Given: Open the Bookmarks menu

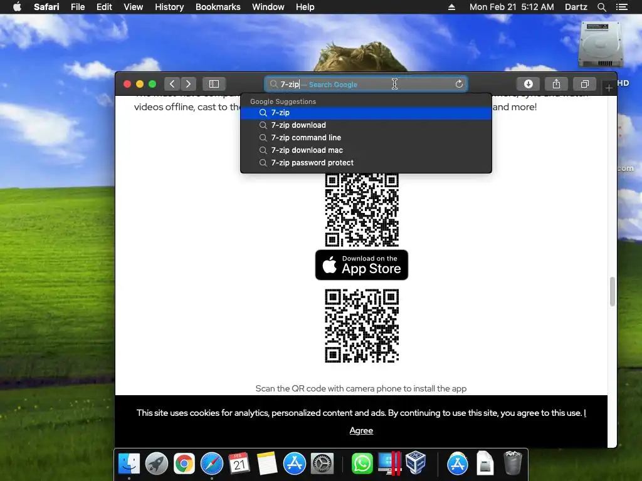Looking at the screenshot, I should (x=218, y=7).
